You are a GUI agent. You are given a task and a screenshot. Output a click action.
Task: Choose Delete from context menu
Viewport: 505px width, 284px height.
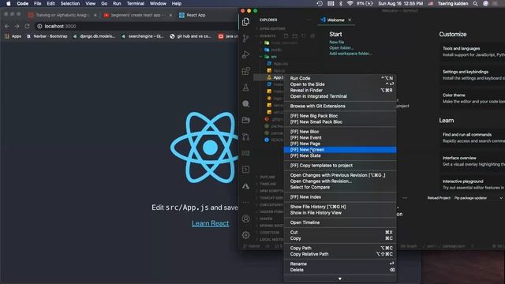click(x=340, y=270)
